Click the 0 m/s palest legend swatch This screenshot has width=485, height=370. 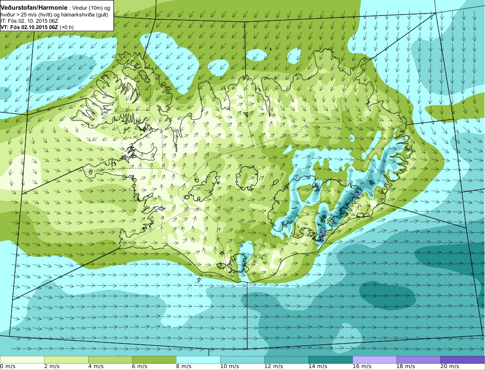coord(22,360)
